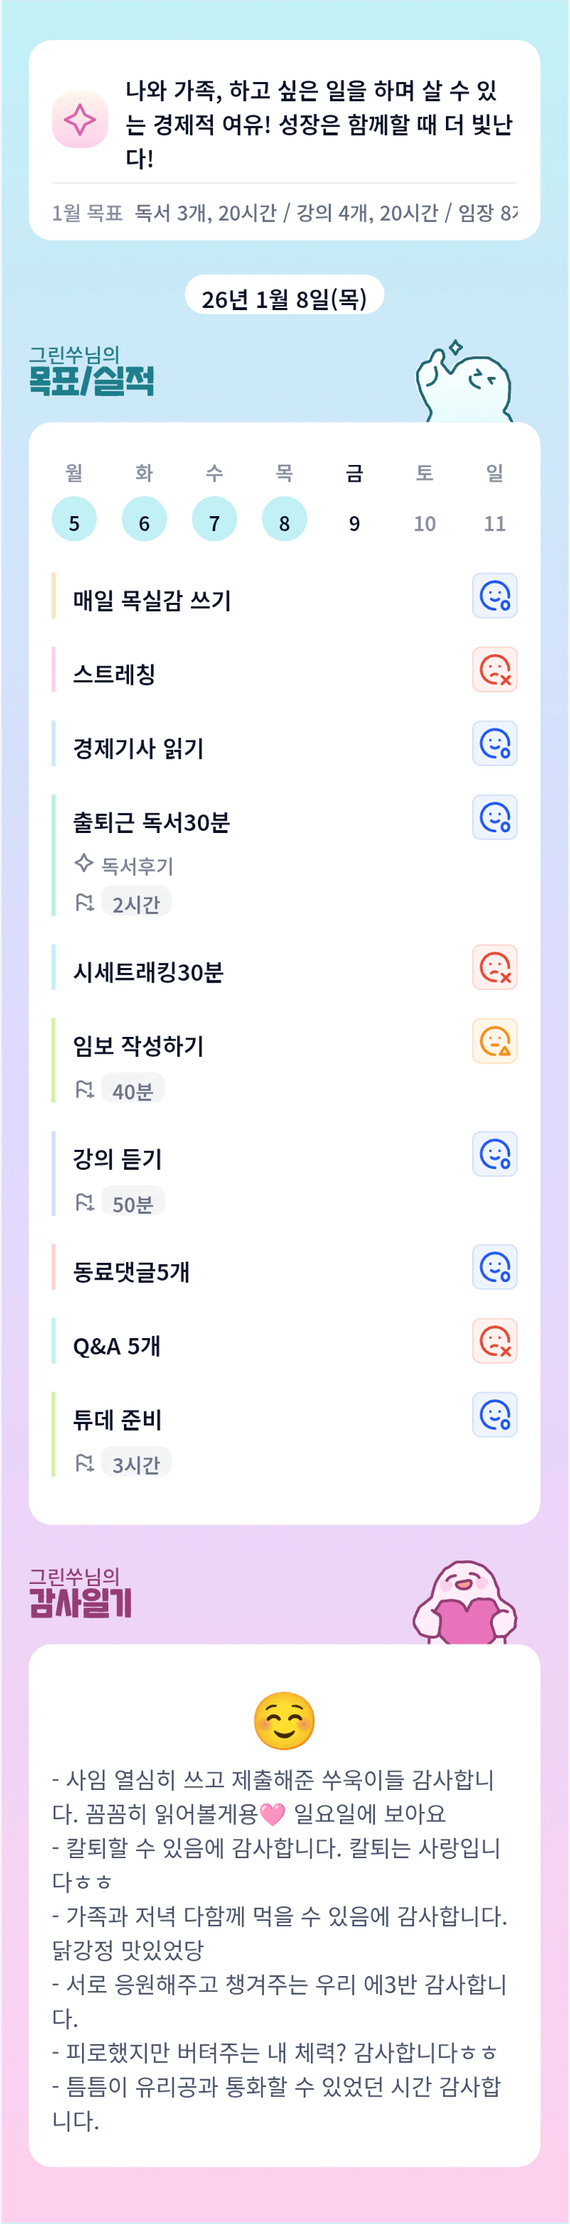Click the 3시간 tag under 튜데 준비
Image resolution: width=570 pixels, height=2224 pixels.
[136, 1463]
